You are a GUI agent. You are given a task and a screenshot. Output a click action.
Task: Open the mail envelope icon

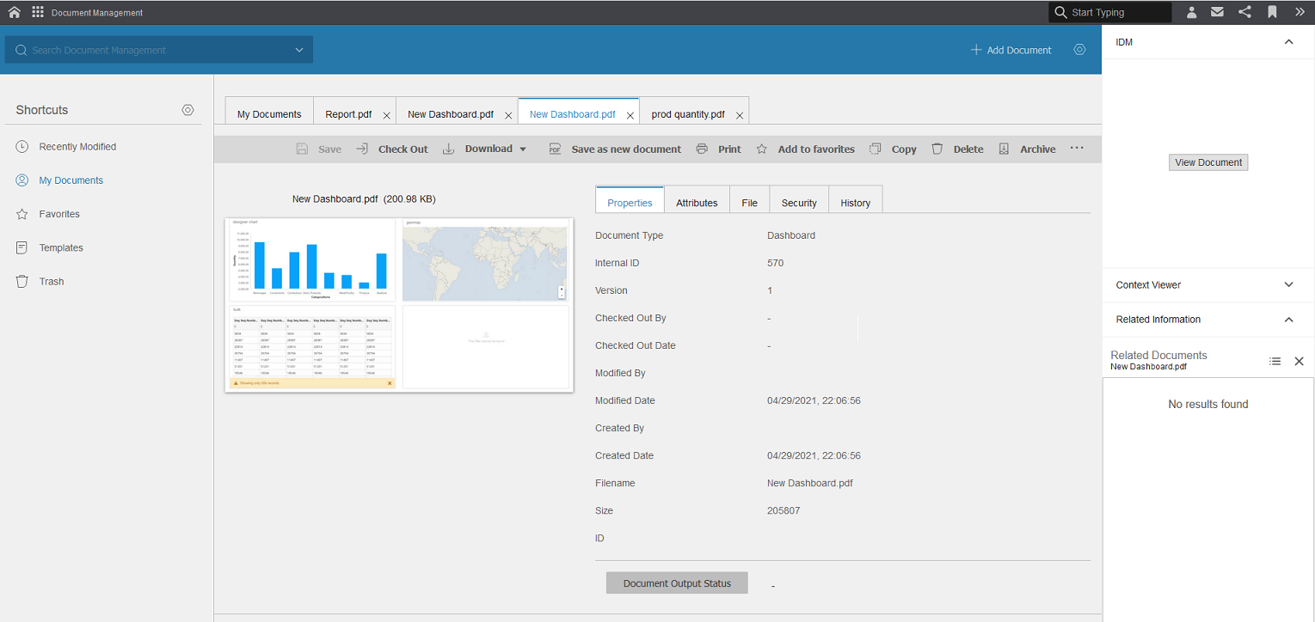pos(1217,12)
